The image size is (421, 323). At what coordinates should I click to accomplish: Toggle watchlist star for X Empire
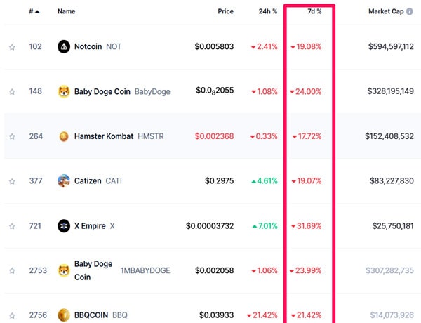coord(12,226)
